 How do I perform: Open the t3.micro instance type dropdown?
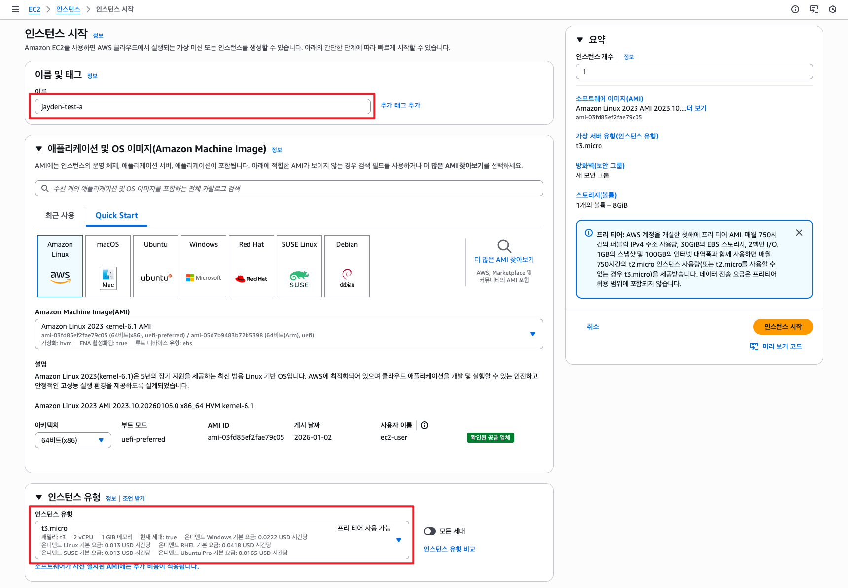point(222,540)
